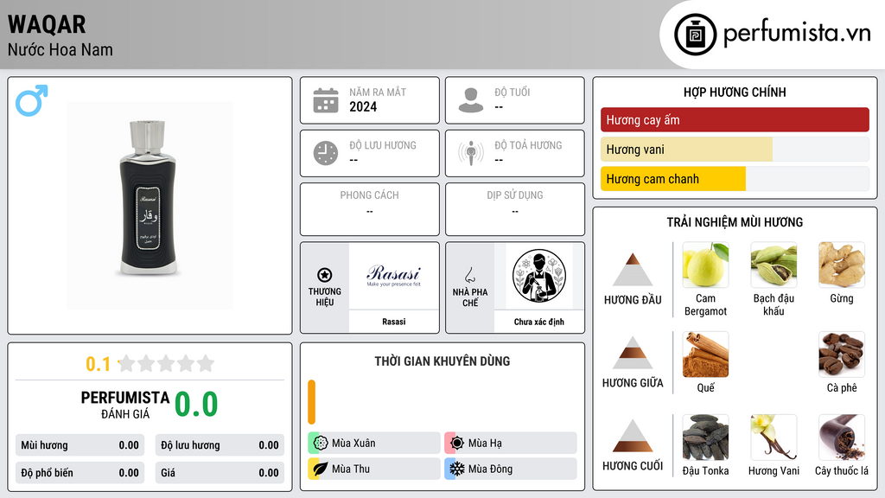Viewport: 885px width, 498px height.
Task: Click the star badge icon above Thương hiệu
Action: (325, 275)
